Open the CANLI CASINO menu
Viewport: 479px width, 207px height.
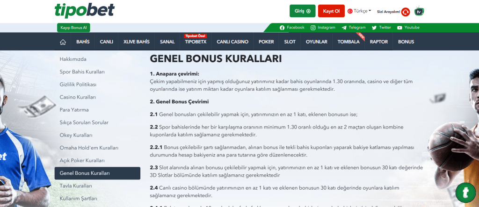point(232,42)
